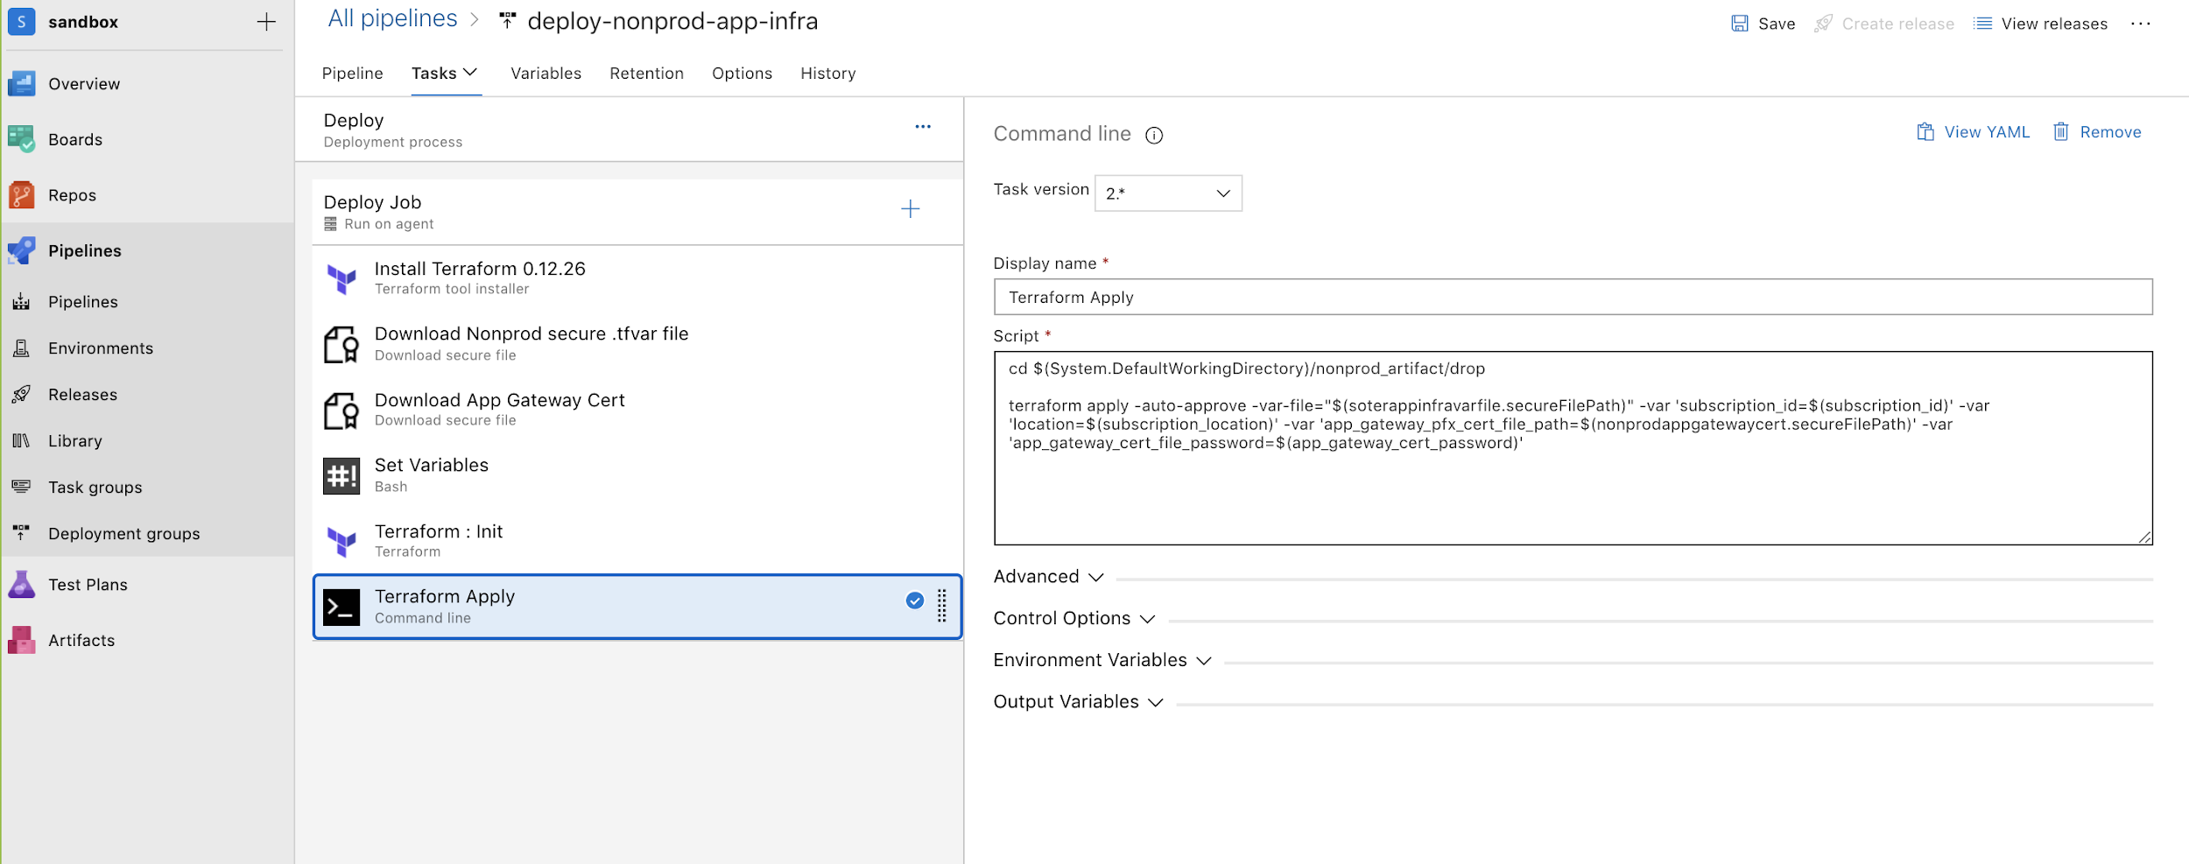The width and height of the screenshot is (2189, 864).
Task: Click the View YAML clipboard icon
Action: point(1925,132)
